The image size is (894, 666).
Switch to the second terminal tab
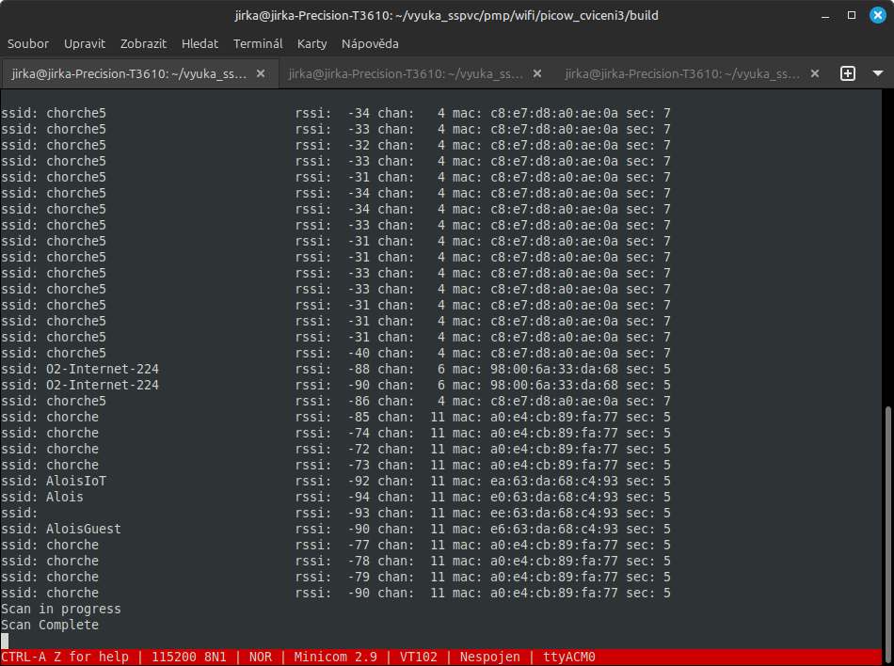405,73
